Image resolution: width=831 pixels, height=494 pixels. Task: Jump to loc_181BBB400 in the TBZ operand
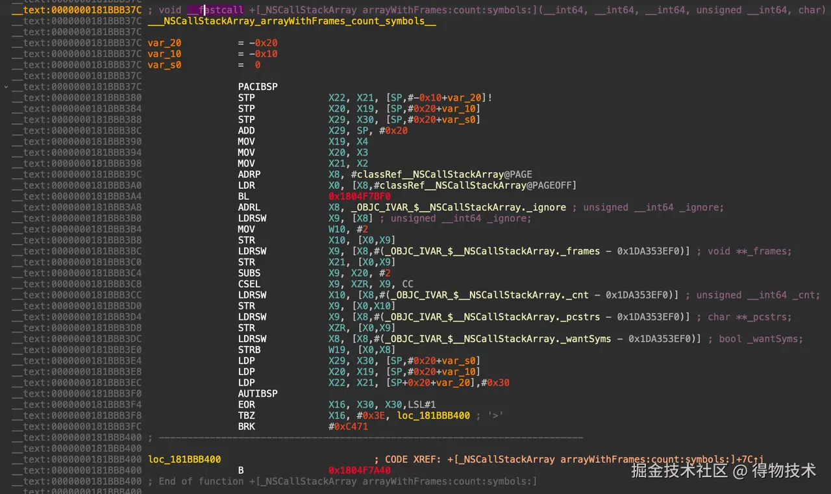(434, 415)
